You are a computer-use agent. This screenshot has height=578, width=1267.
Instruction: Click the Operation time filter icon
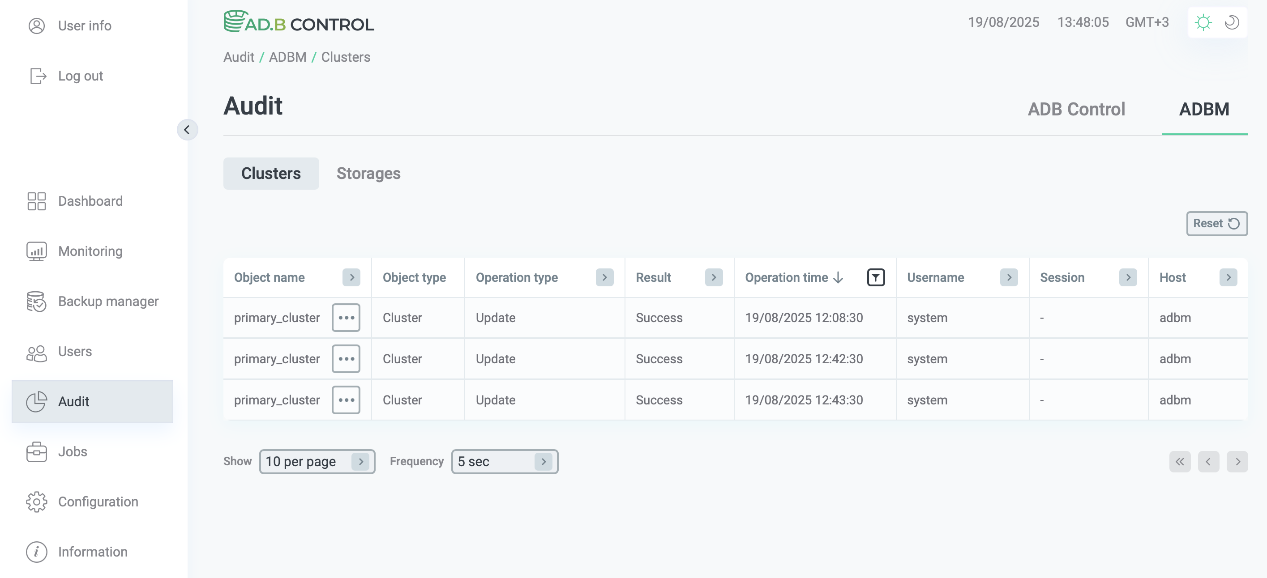pos(876,278)
